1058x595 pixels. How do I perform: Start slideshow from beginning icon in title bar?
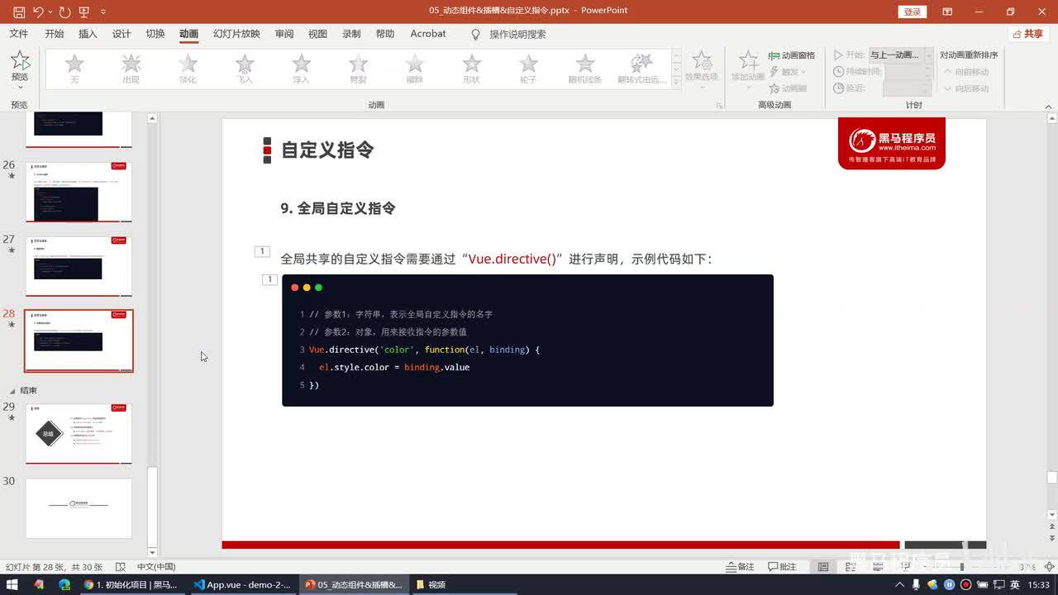84,12
